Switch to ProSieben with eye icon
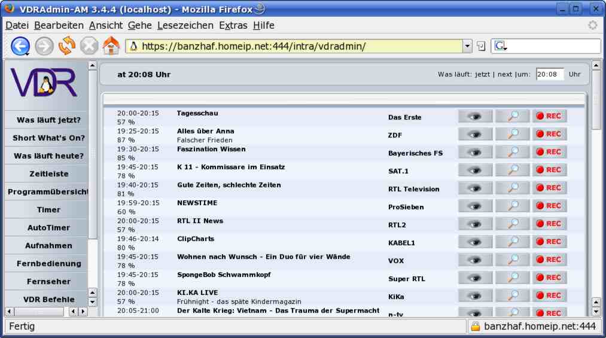The image size is (606, 338). 475,206
